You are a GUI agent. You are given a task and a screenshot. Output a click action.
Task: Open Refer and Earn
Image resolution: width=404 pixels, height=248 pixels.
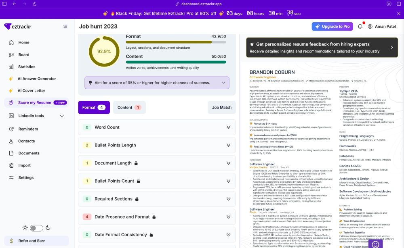[x=37, y=241]
